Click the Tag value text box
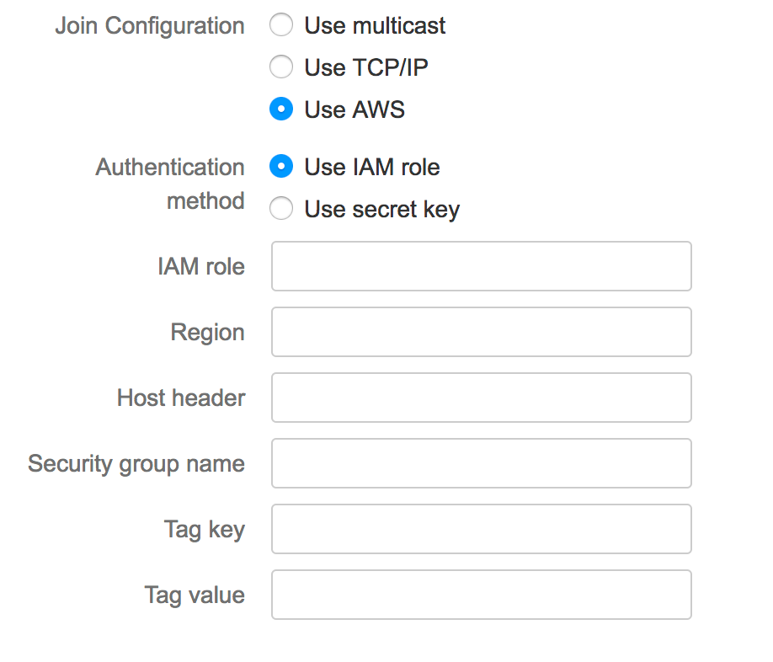Image resolution: width=773 pixels, height=662 pixels. pos(481,595)
